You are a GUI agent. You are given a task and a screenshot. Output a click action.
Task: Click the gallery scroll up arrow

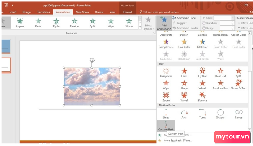(140, 18)
